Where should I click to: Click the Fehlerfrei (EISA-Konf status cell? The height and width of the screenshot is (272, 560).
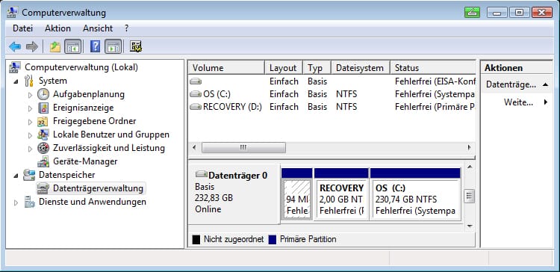tap(435, 81)
